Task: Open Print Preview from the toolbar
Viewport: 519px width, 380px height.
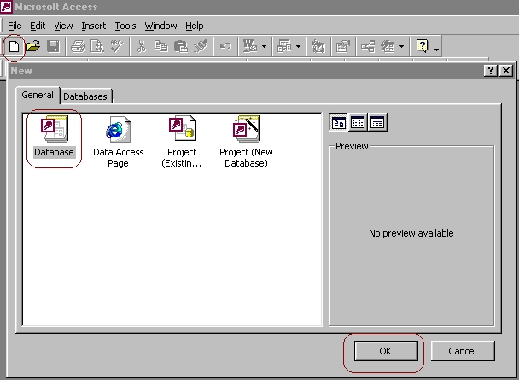Action: tap(97, 46)
